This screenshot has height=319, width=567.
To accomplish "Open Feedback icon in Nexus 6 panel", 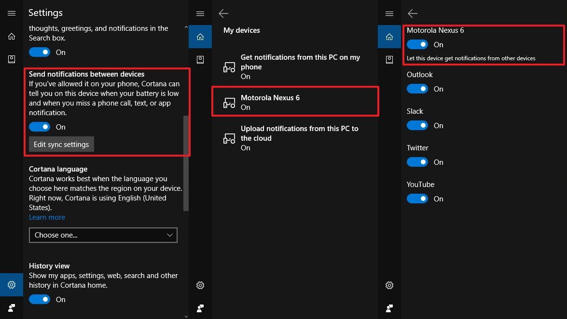I will (x=389, y=308).
